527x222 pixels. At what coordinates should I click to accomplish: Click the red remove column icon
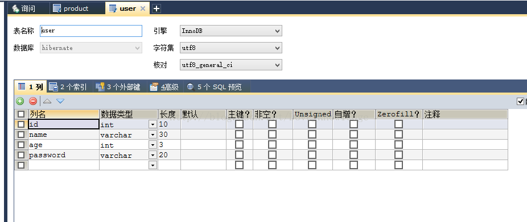33,101
